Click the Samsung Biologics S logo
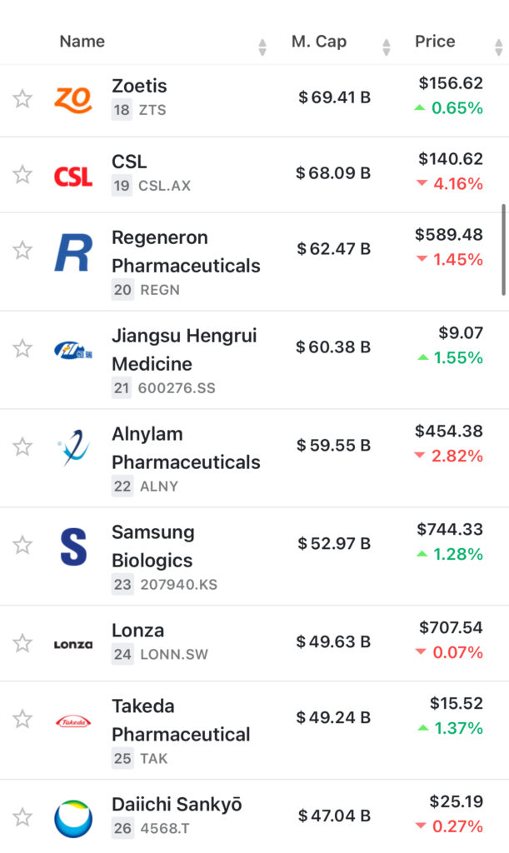Image resolution: width=509 pixels, height=853 pixels. click(72, 546)
